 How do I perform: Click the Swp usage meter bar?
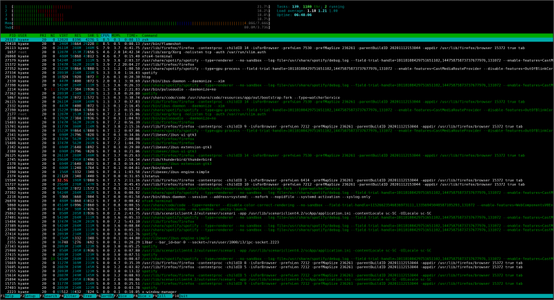point(137,28)
